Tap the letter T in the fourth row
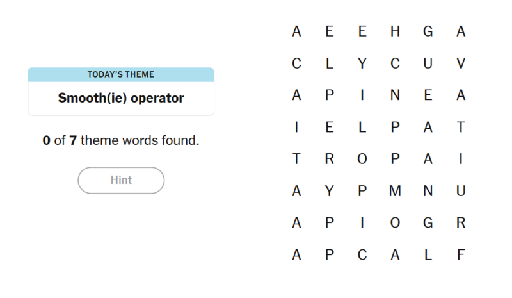The height and width of the screenshot is (298, 512). pyautogui.click(x=461, y=128)
